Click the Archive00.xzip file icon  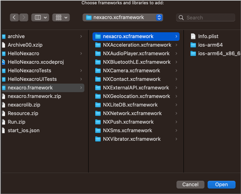[x=3, y=45]
